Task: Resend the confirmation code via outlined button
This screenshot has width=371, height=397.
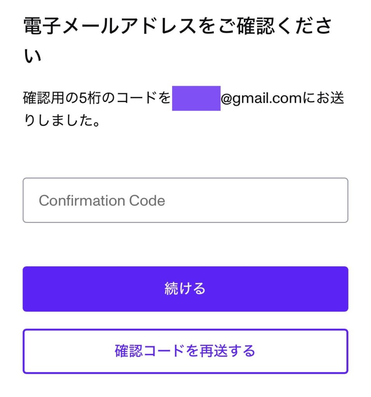Action: click(185, 351)
